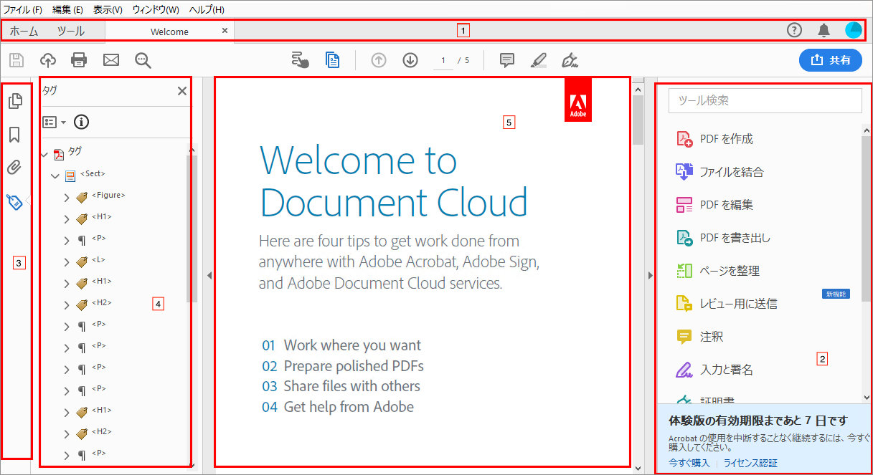Go to the next page arrow
The width and height of the screenshot is (873, 475).
pos(410,60)
